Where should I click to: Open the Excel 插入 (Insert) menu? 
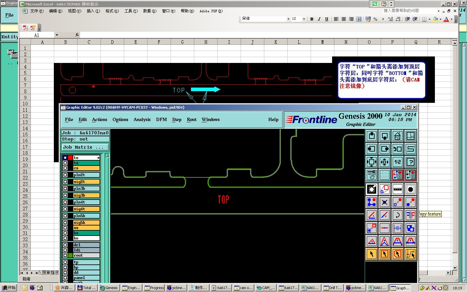93,11
